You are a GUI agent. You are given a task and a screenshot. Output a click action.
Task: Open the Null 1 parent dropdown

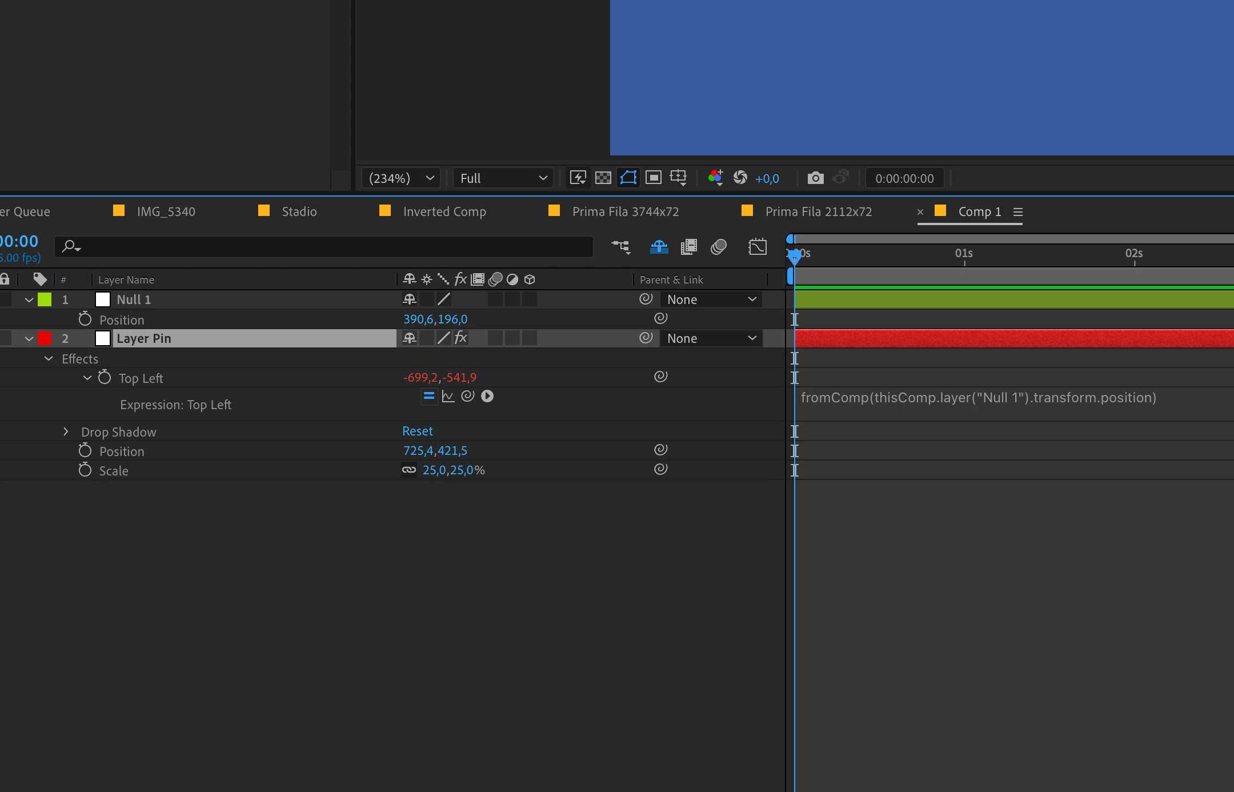[711, 299]
